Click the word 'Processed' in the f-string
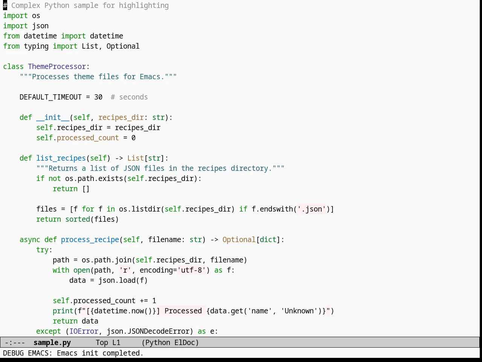 pyautogui.click(x=183, y=311)
